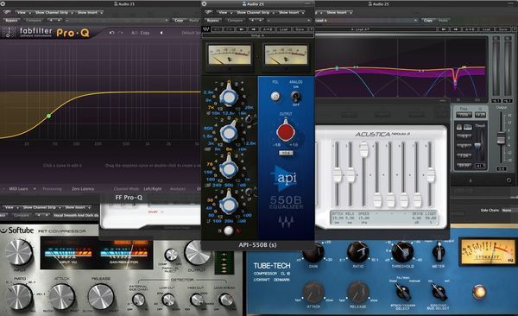Click the red Output knob on API-550B
The width and height of the screenshot is (518, 316).
pos(286,131)
